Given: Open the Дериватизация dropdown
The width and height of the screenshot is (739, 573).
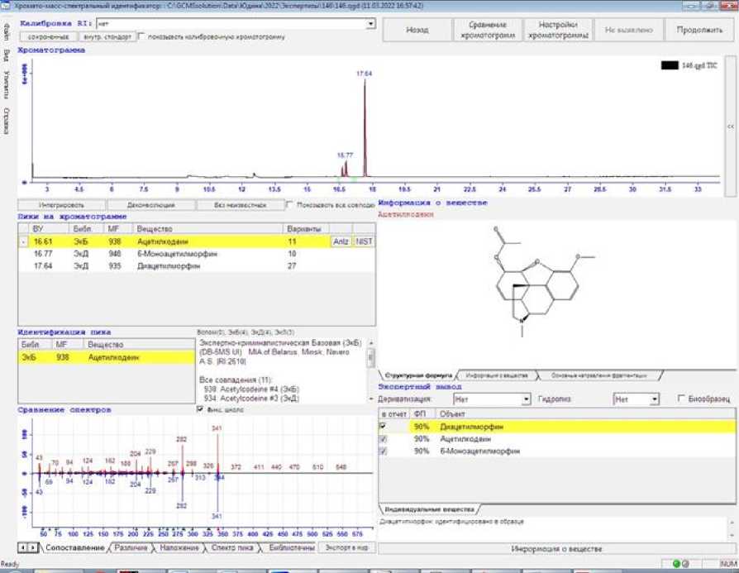Looking at the screenshot, I should (526, 399).
